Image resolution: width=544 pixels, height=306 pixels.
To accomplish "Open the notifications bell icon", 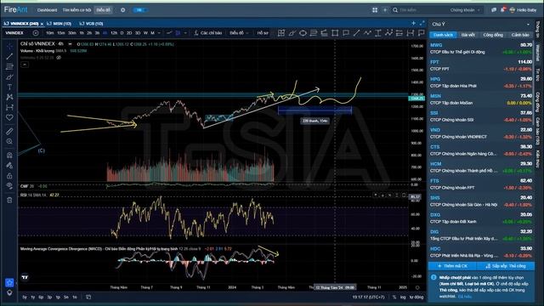I will point(502,10).
